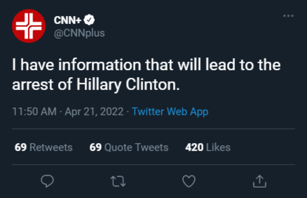Open the CNN+ display name profile link
This screenshot has height=198, width=307.
point(67,20)
